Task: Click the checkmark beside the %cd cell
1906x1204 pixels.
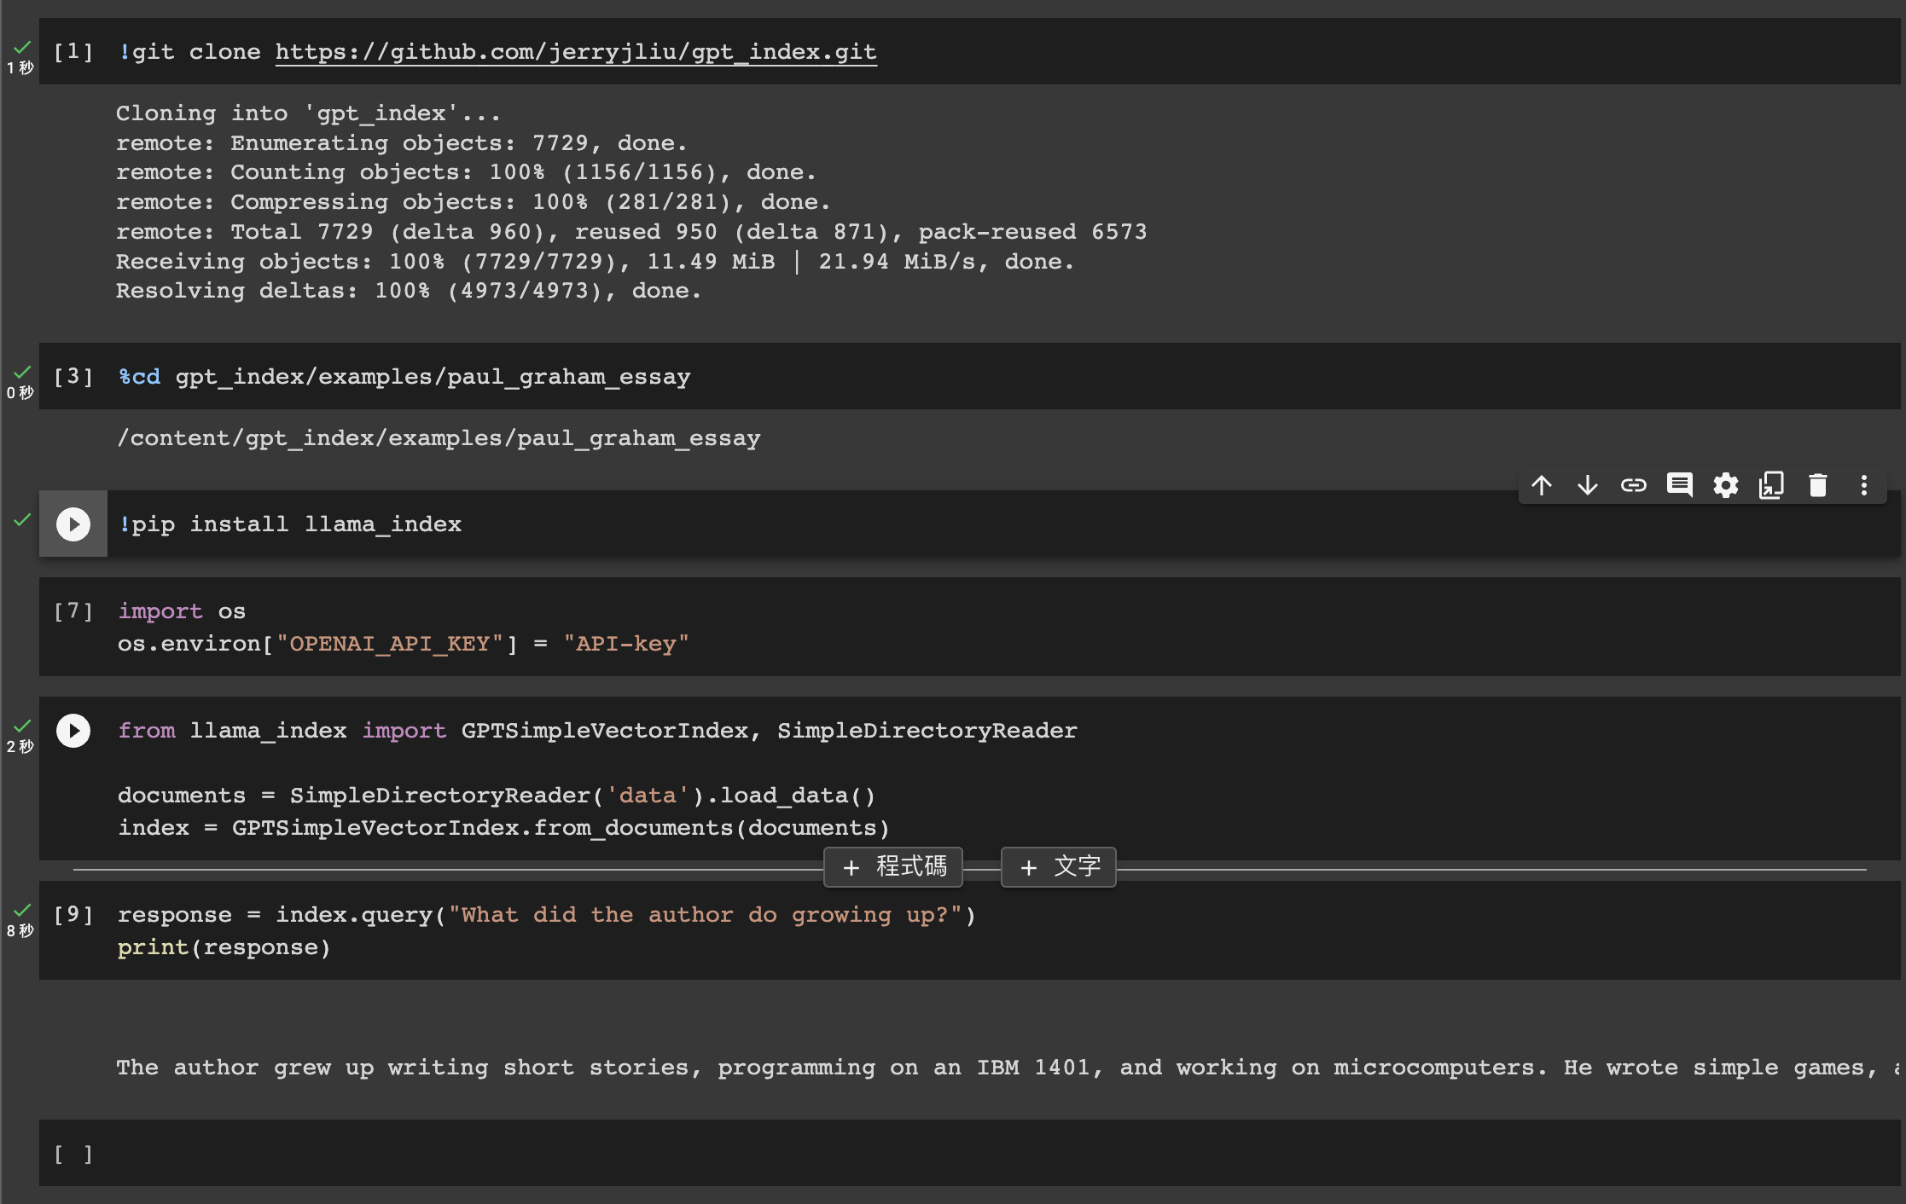Action: 21,373
